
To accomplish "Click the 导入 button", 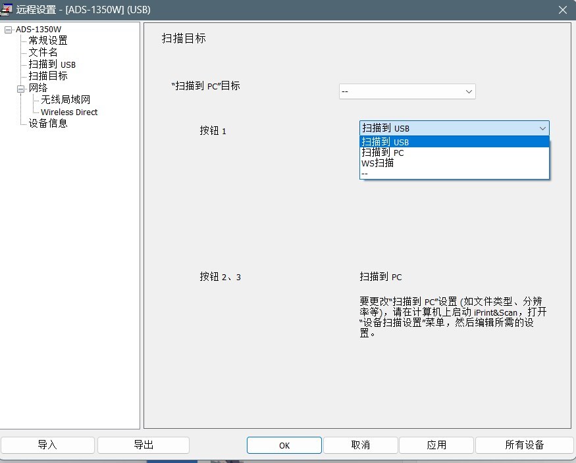I will pos(47,445).
